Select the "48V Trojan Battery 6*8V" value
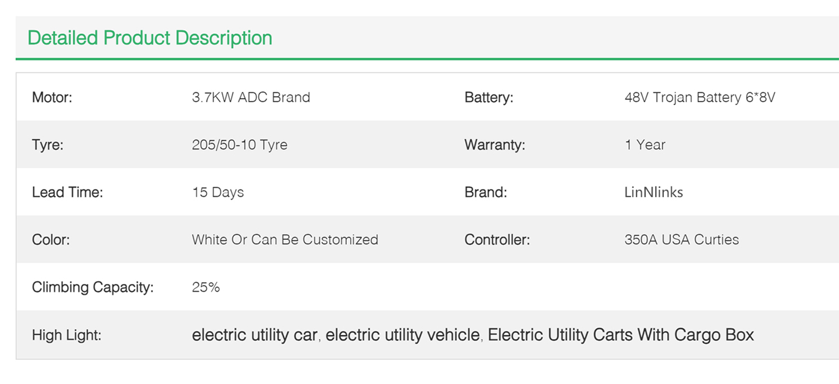This screenshot has height=384, width=839. [x=700, y=97]
